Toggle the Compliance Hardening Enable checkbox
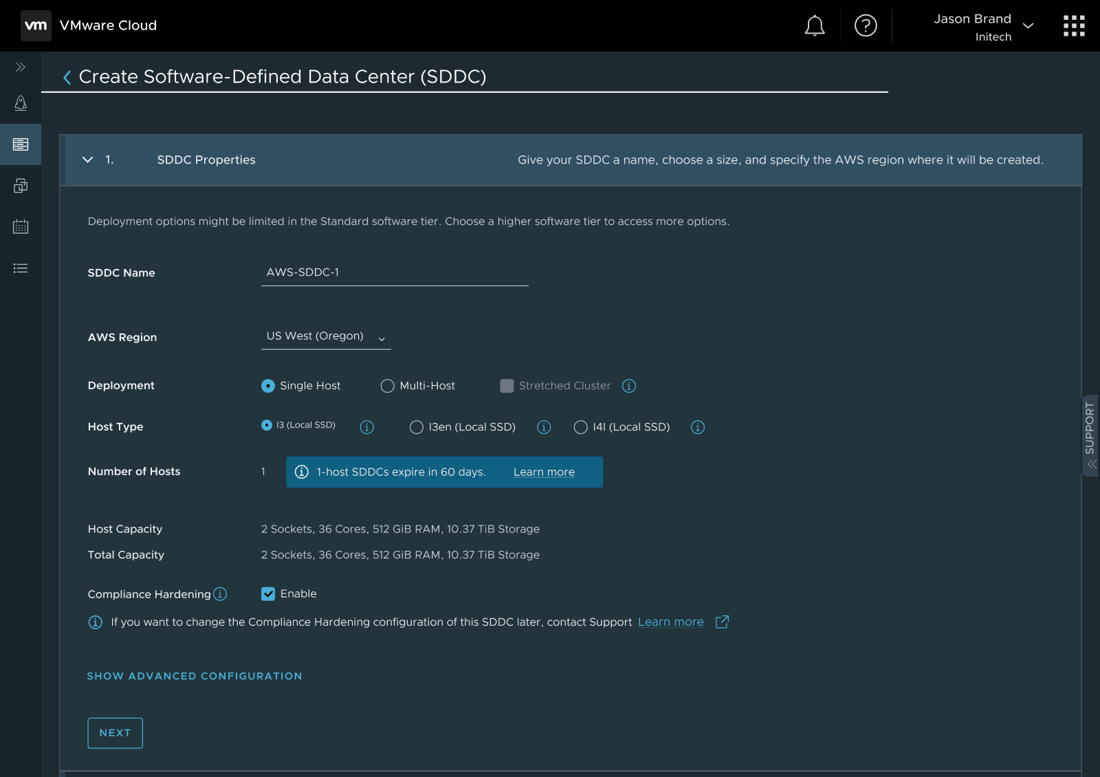This screenshot has height=777, width=1100. [268, 594]
